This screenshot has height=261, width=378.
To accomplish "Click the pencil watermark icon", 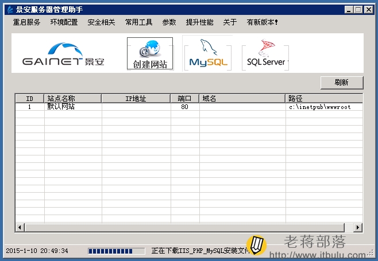I will tap(256, 245).
